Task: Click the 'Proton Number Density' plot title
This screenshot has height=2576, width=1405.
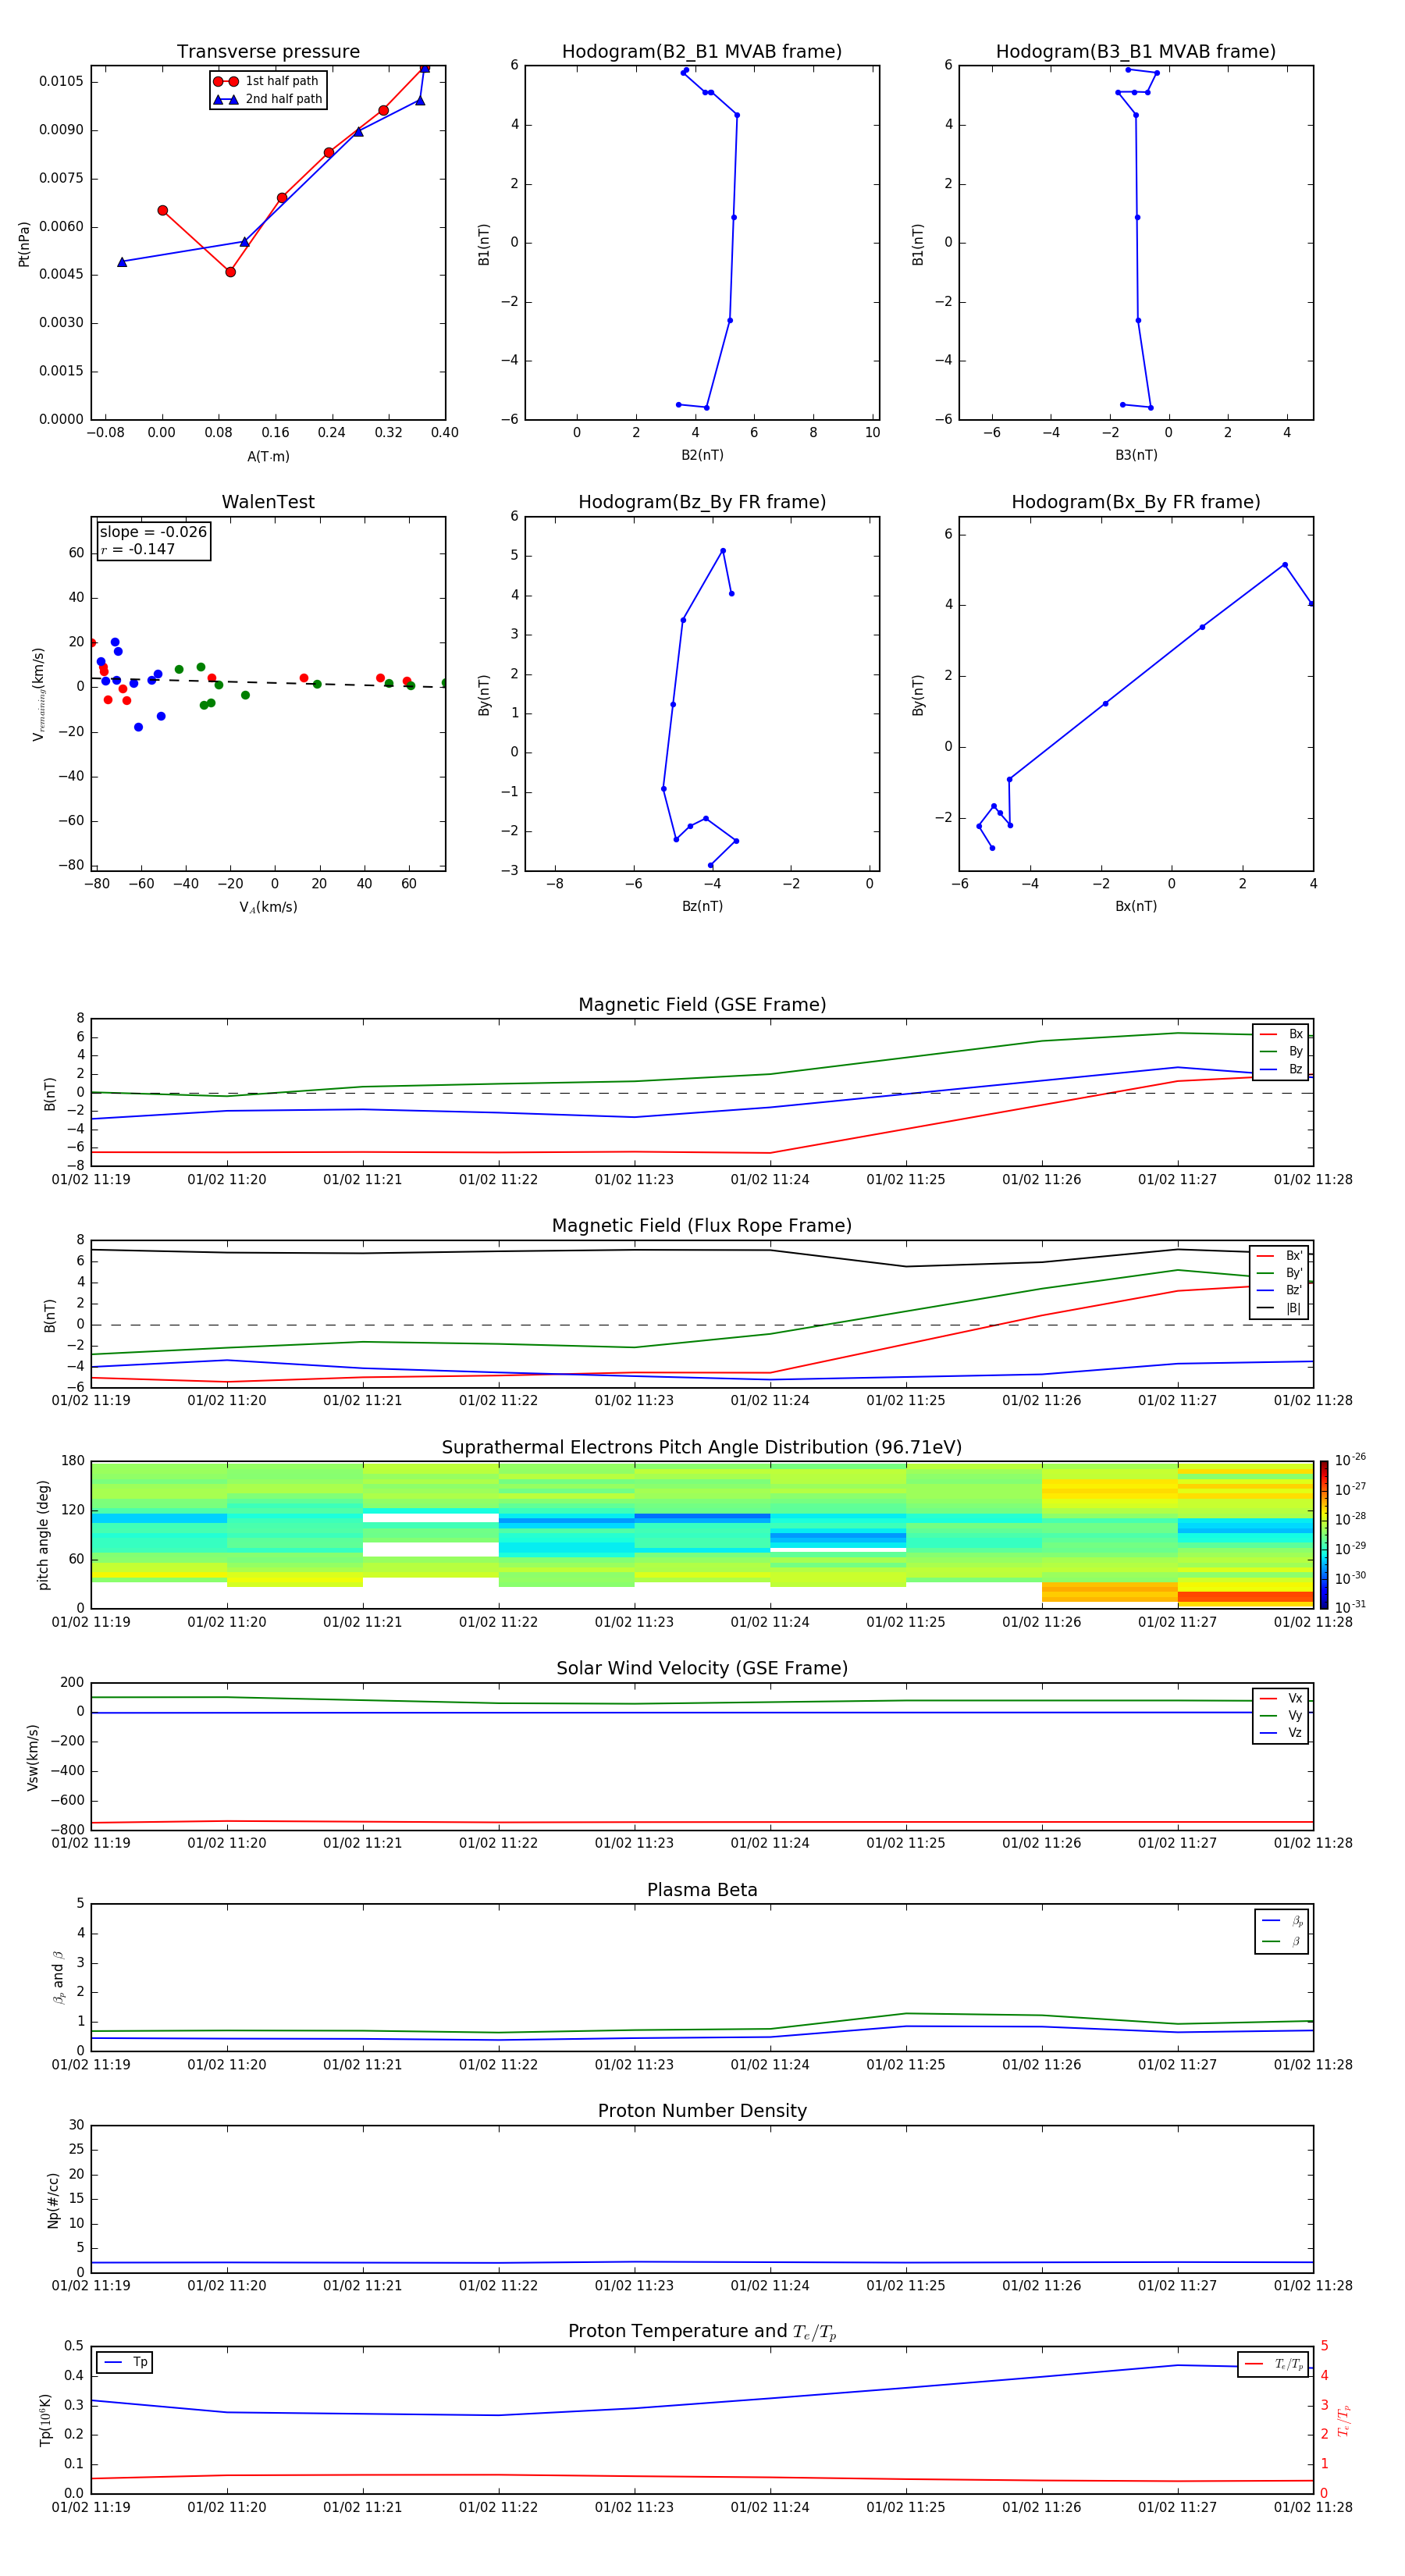Action: click(702, 2111)
